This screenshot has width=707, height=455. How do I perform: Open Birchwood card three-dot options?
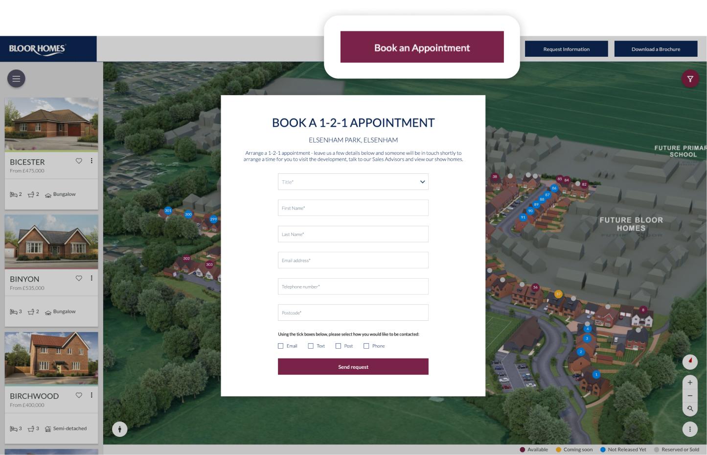91,395
